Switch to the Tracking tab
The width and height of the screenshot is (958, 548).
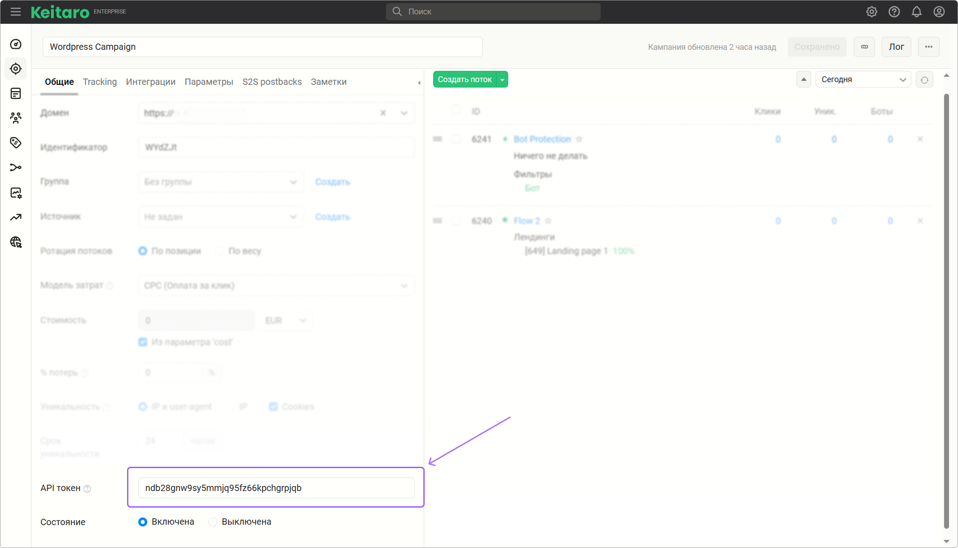tap(100, 82)
